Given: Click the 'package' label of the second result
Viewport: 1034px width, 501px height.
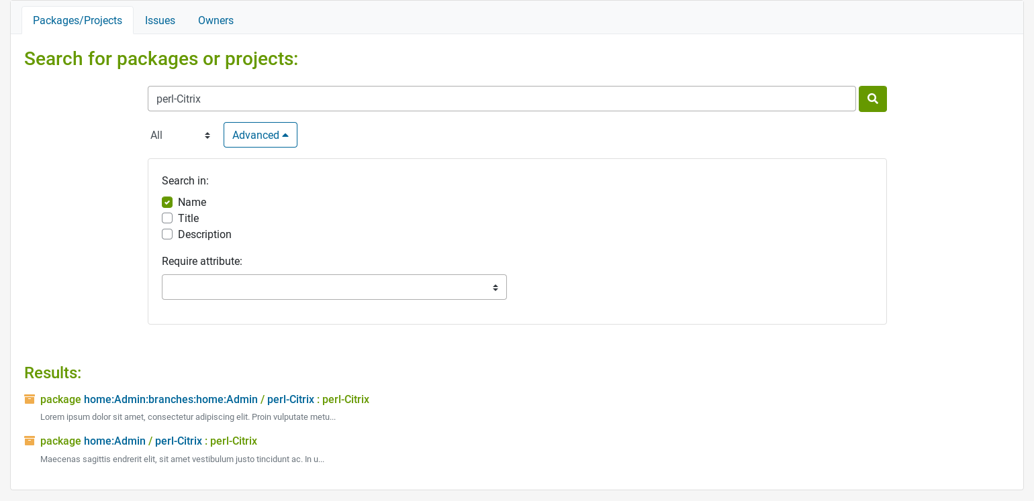Looking at the screenshot, I should tap(60, 441).
